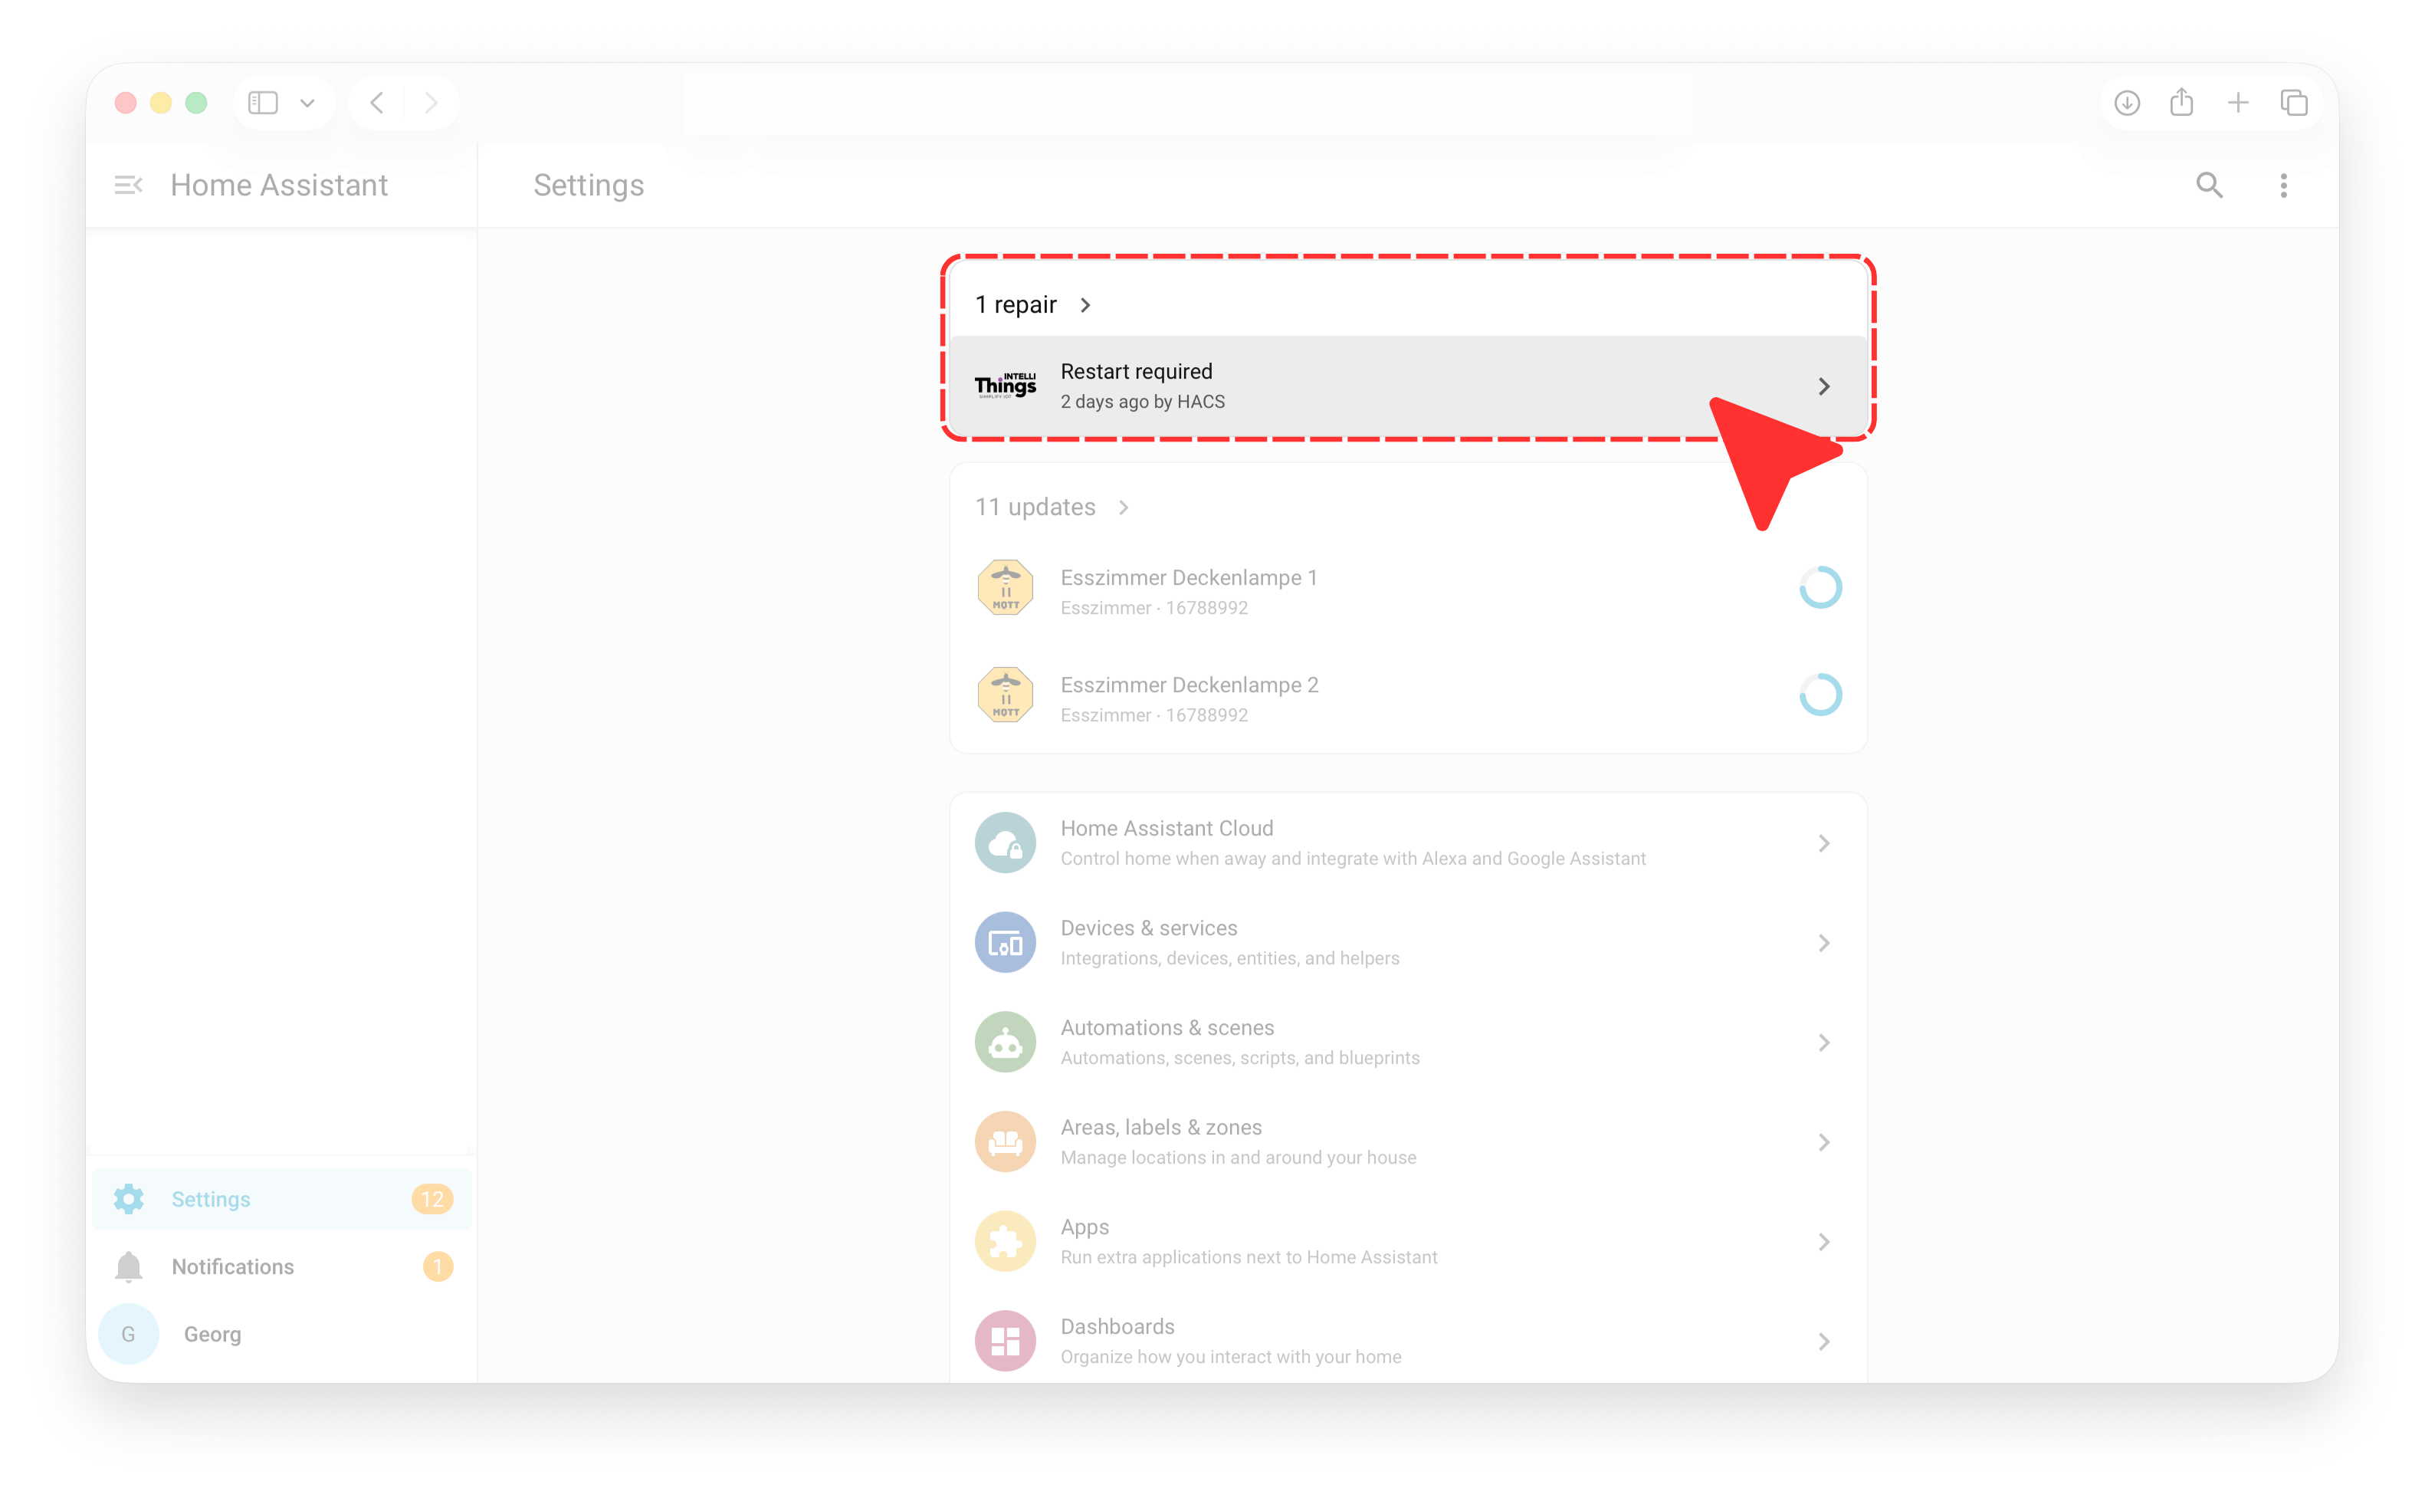This screenshot has height=1501, width=2425.
Task: Open the Restart required repair item
Action: 1408,386
